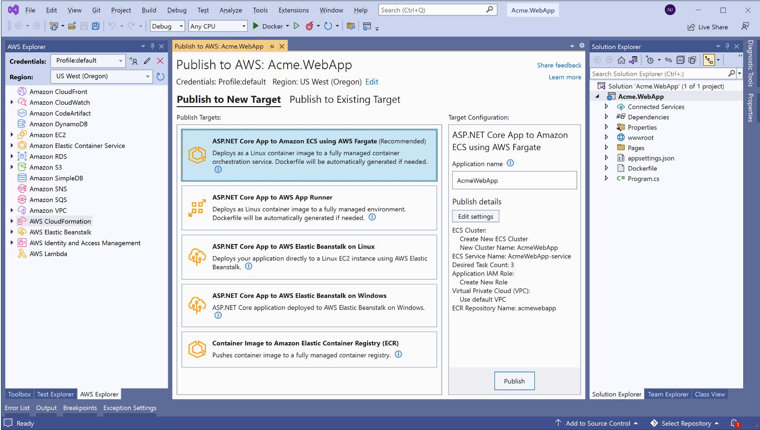Expand the AWS CloudFormation node
This screenshot has width=760, height=430.
[12, 221]
